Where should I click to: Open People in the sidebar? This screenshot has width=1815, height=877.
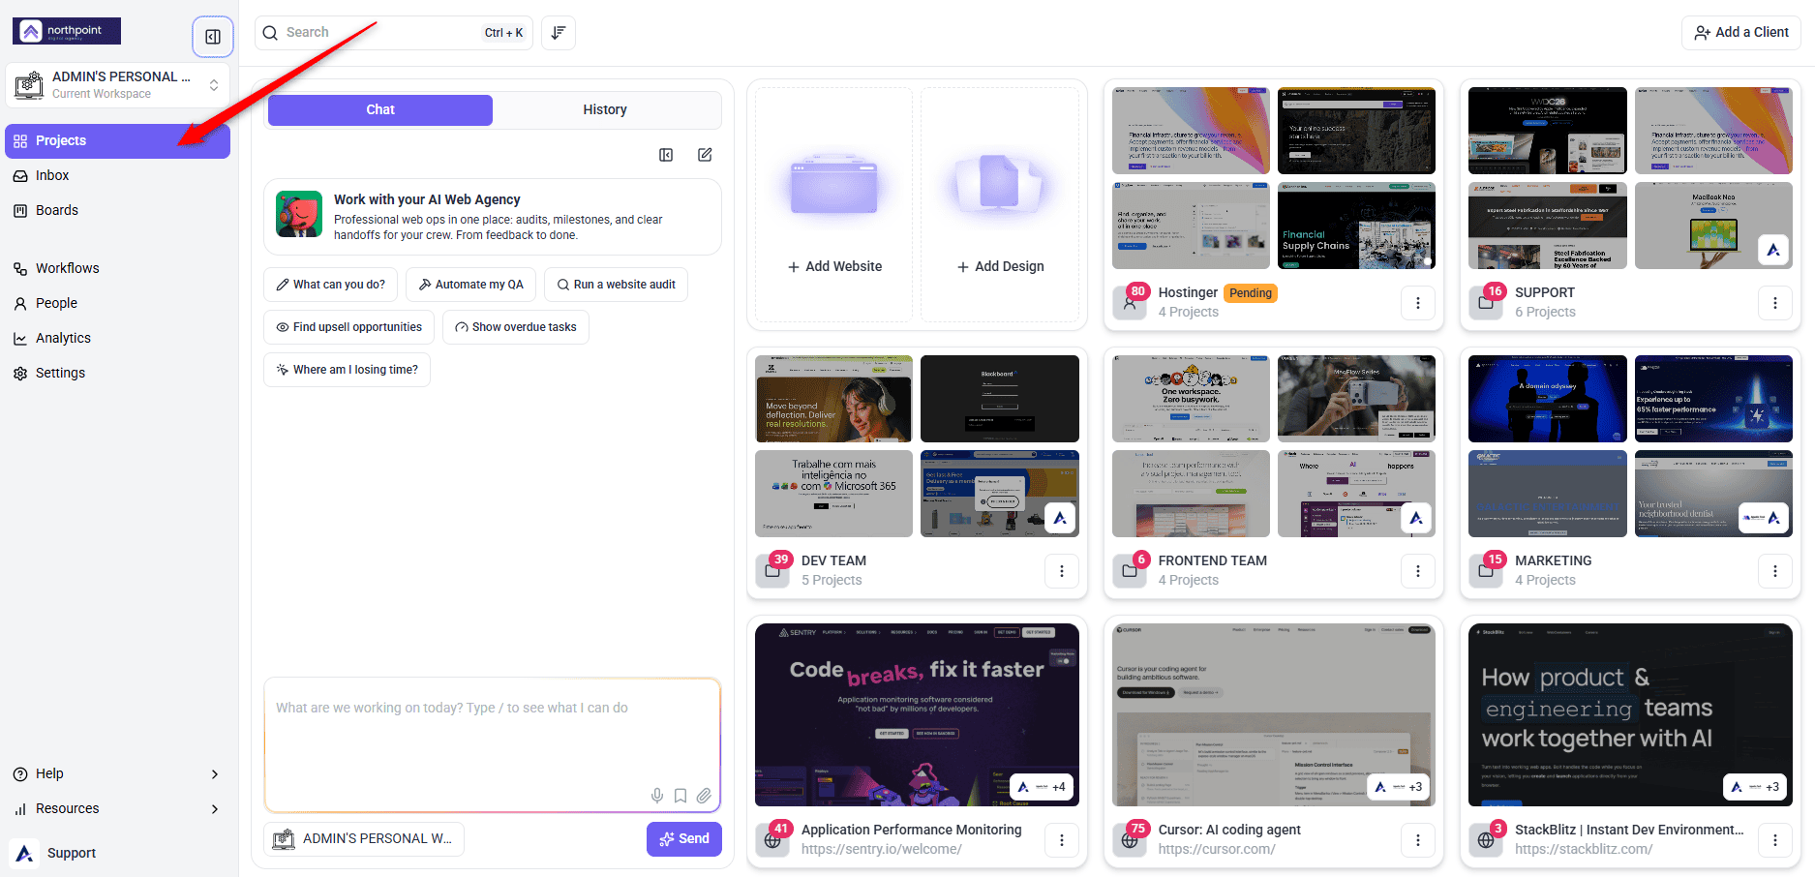click(x=117, y=304)
